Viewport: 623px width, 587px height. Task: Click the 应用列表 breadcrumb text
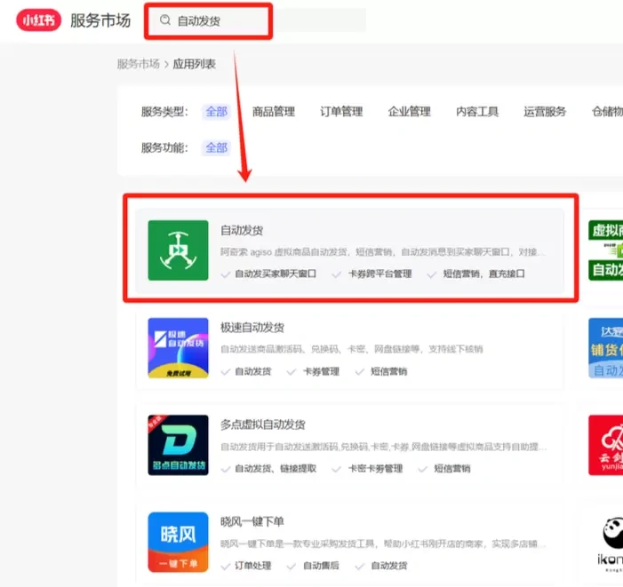[195, 64]
